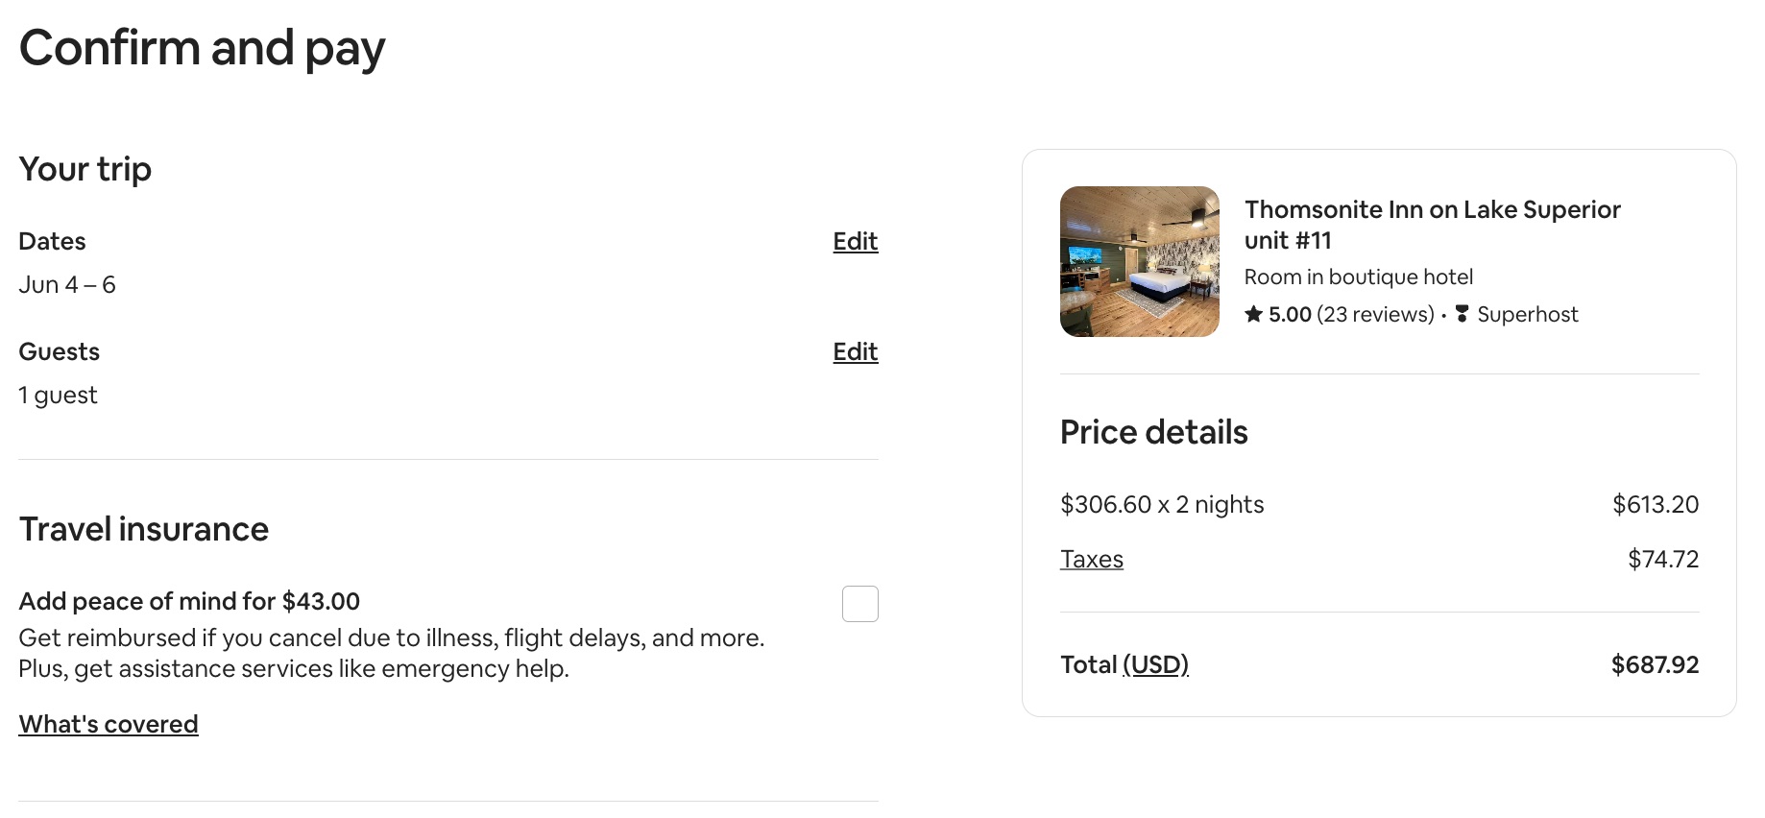1765x818 pixels.
Task: Click the "$306.60 x 2 nights" price line
Action: click(1161, 504)
